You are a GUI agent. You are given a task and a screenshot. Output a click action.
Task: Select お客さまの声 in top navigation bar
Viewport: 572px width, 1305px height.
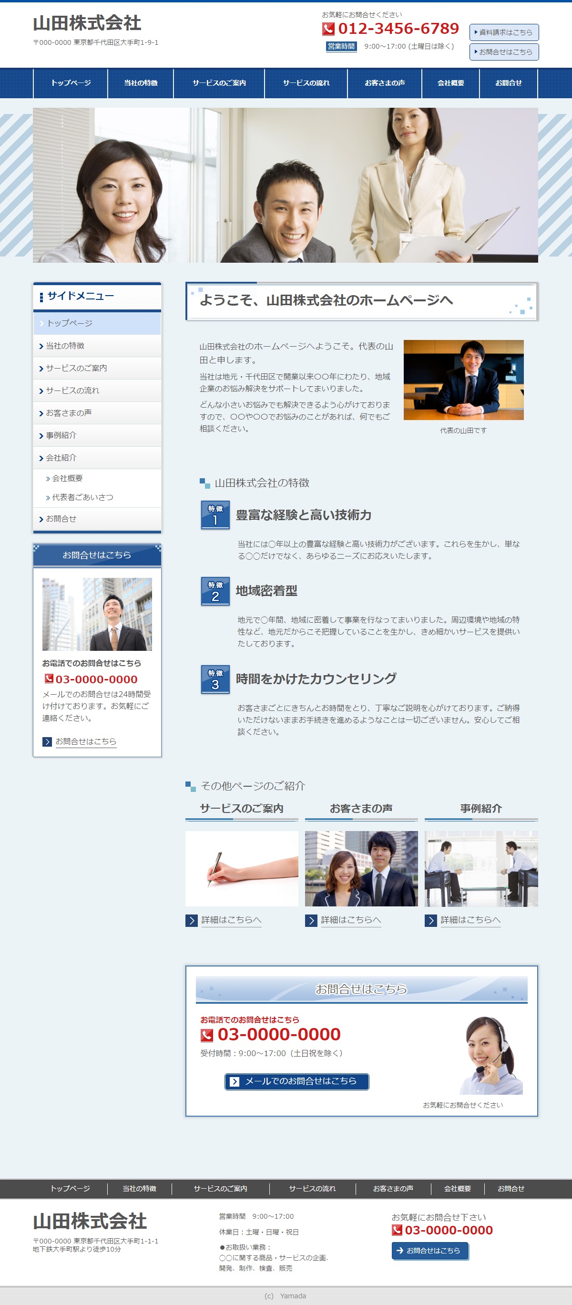[385, 83]
